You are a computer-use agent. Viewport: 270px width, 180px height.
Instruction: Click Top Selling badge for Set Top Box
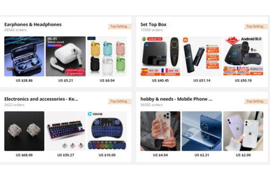tap(256, 27)
